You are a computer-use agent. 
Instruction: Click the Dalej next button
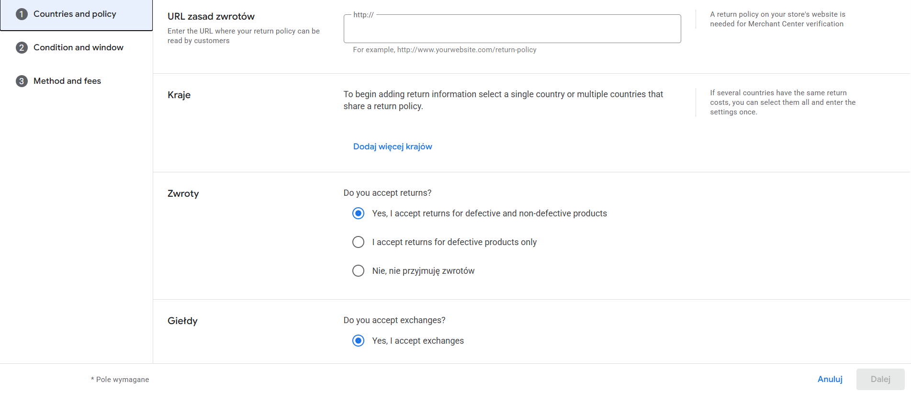click(x=880, y=379)
